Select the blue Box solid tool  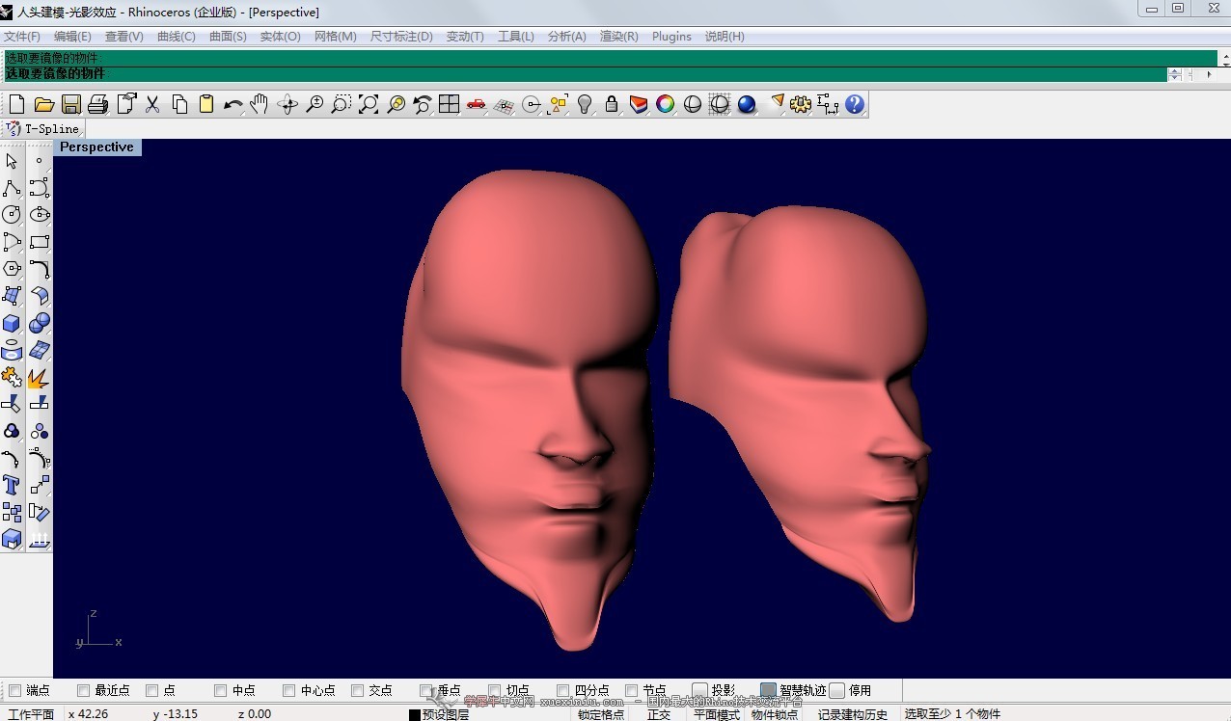pyautogui.click(x=12, y=323)
